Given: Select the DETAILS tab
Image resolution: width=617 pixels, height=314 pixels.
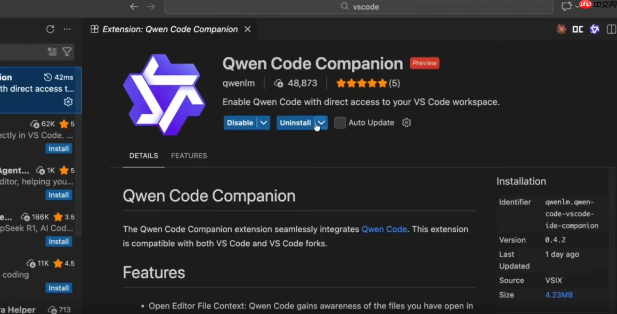Looking at the screenshot, I should point(143,156).
